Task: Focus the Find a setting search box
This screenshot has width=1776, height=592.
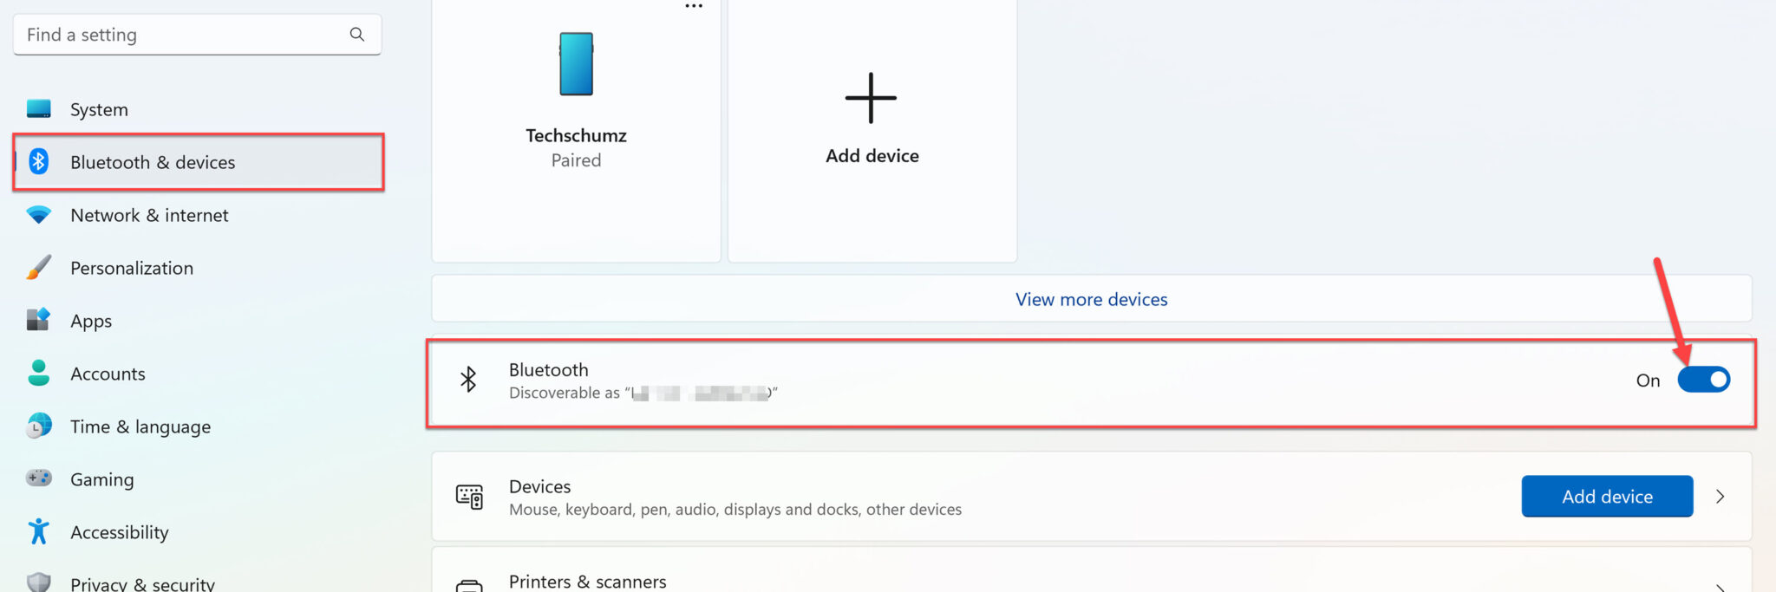Action: point(182,35)
